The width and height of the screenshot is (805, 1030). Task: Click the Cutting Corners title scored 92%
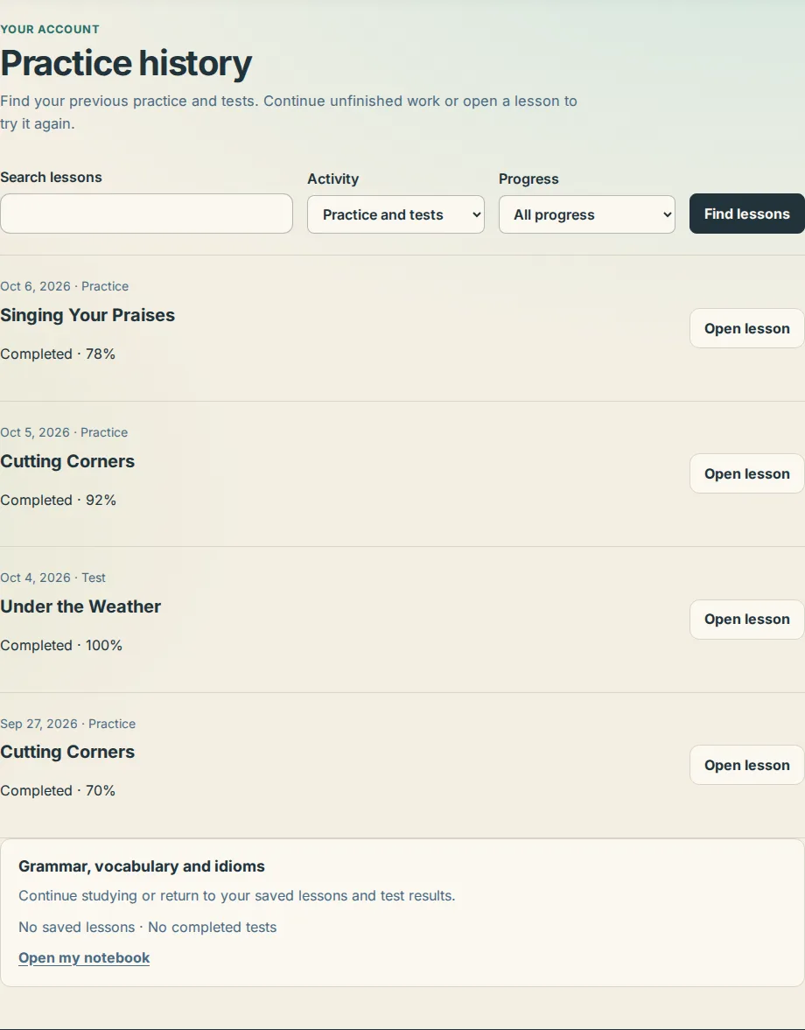67,461
